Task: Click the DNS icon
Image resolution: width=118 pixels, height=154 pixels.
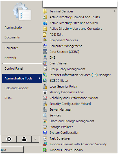Action: [x=45, y=57]
